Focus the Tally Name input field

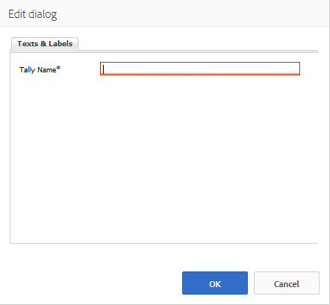(x=200, y=69)
